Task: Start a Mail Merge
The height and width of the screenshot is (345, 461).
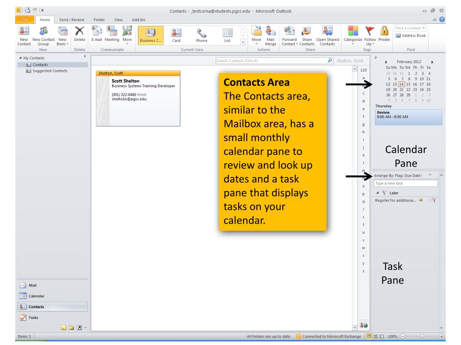Action: pyautogui.click(x=271, y=36)
